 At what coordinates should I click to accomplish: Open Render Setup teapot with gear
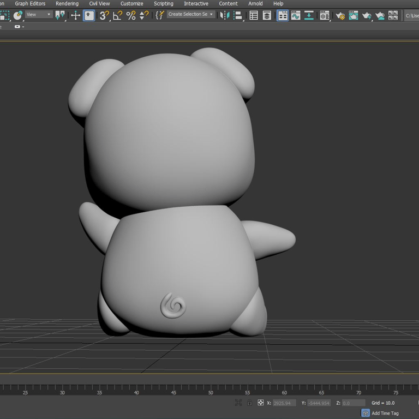[340, 15]
